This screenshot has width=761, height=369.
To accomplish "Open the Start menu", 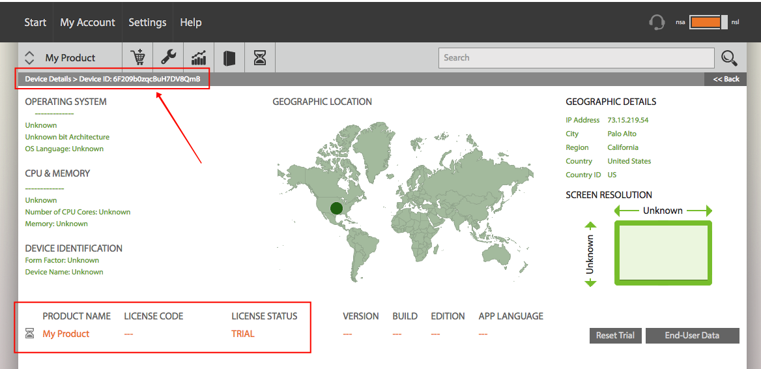I will pos(35,22).
